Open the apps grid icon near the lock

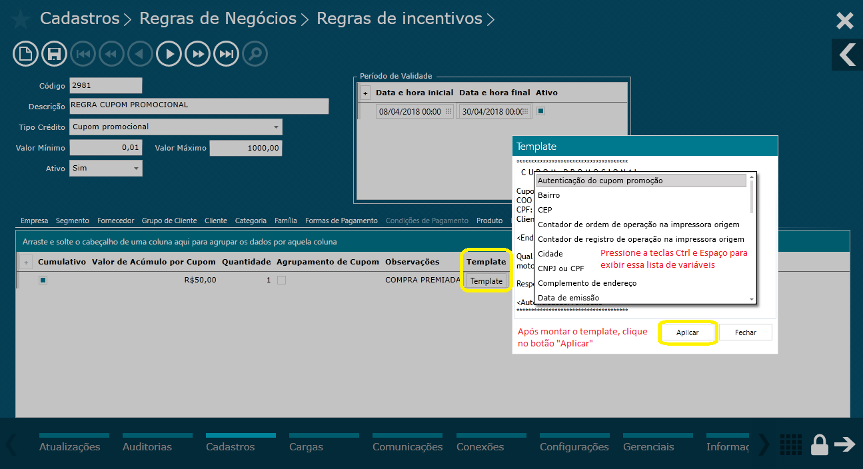pos(790,444)
